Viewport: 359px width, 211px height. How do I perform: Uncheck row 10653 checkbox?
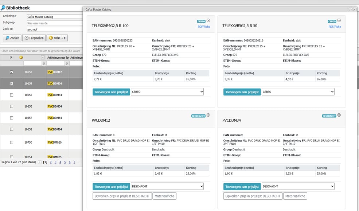point(11,72)
